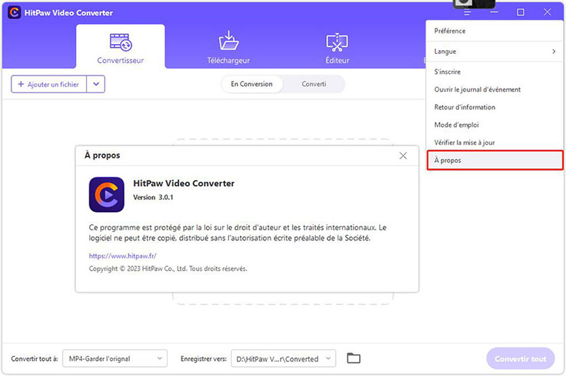Open the journal d'événement entry

(x=494, y=89)
